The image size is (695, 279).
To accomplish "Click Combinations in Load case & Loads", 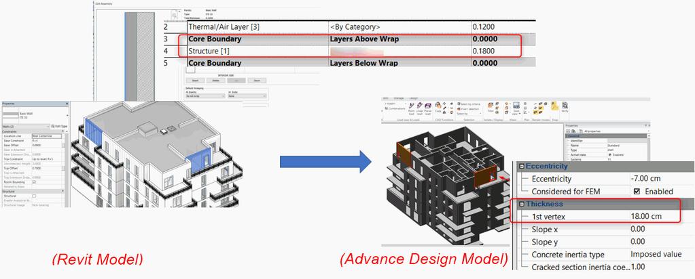I will point(395,109).
